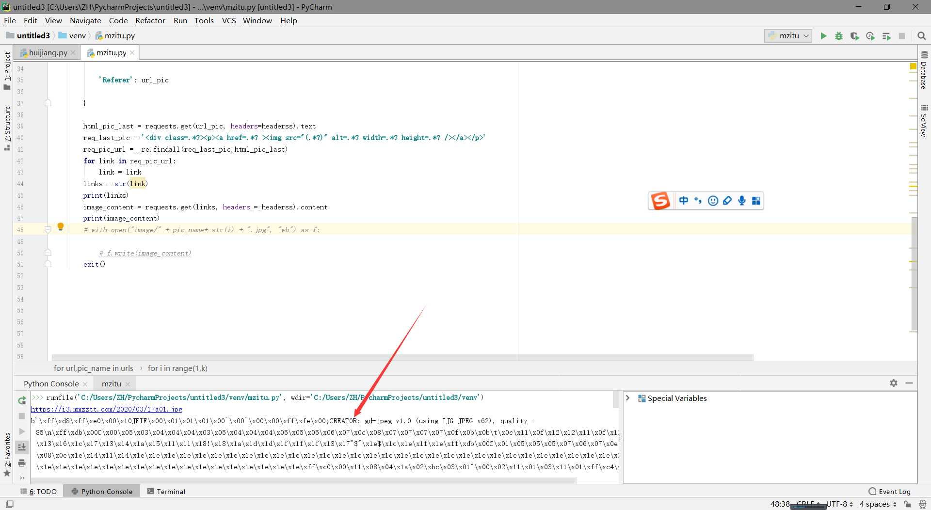931x510 pixels.
Task: Open the Database tool window
Action: (x=924, y=70)
